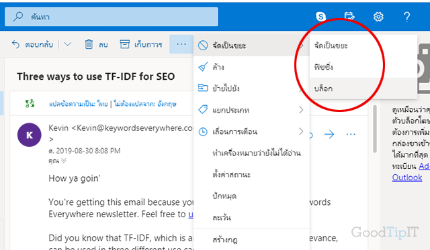430x250 pixels.
Task: Select ละเว้น ignore menu entry
Action: tap(251, 217)
